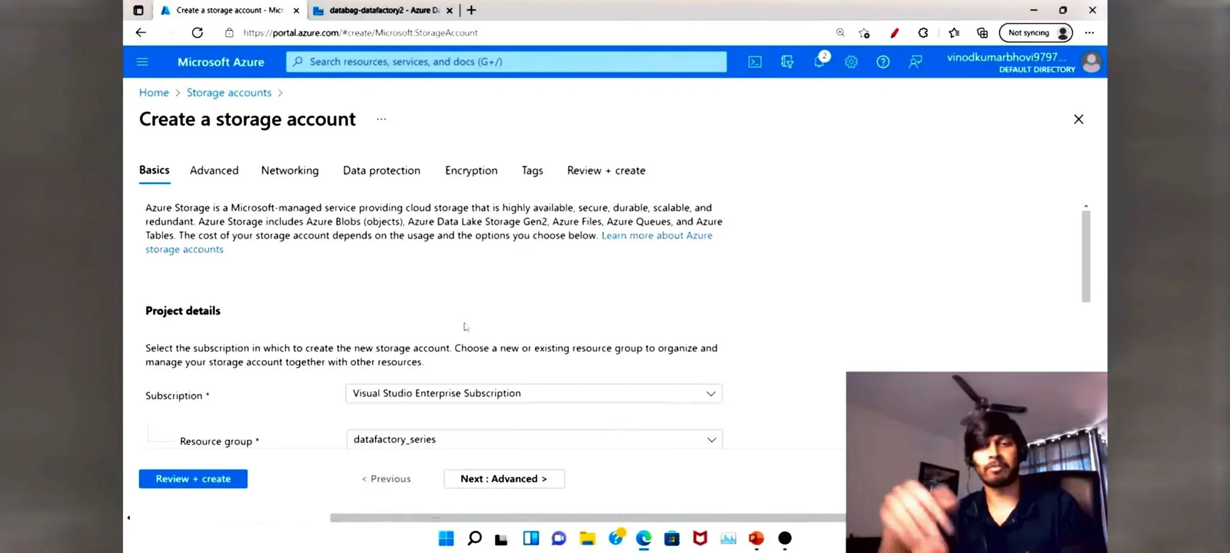Click the Review + create button
The width and height of the screenshot is (1230, 553).
[x=193, y=479]
